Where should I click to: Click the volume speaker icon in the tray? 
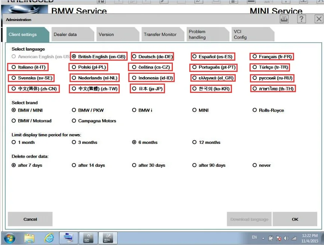tap(286, 238)
